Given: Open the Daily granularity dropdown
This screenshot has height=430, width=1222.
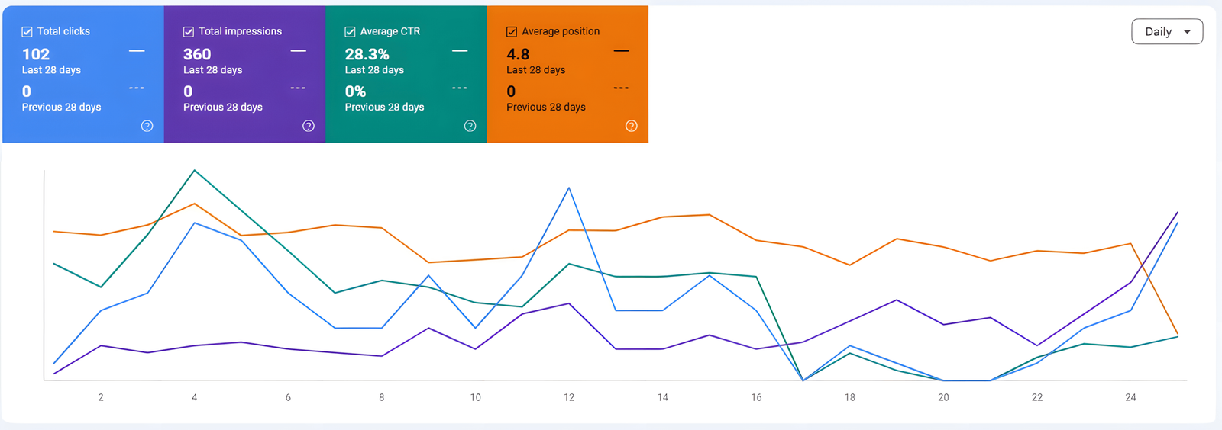Looking at the screenshot, I should point(1167,31).
